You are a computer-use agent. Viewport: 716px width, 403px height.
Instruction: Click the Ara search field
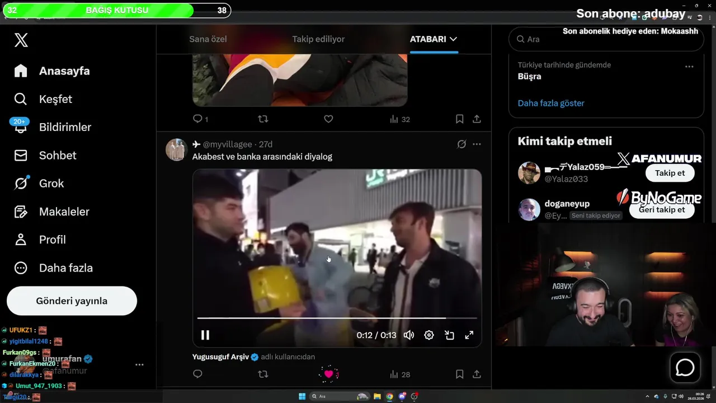[606, 39]
